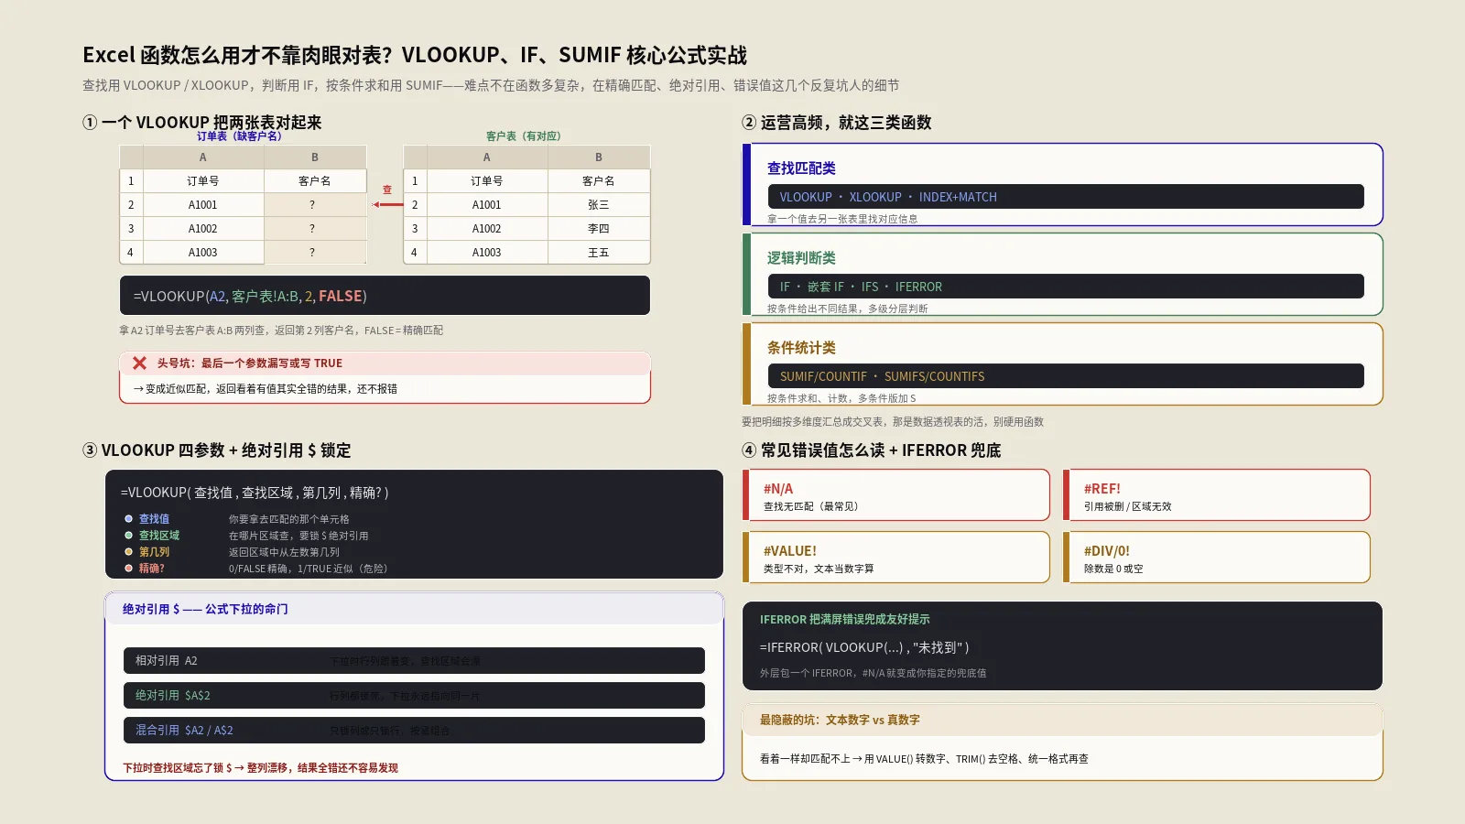1465x824 pixels.
Task: Click the heading 常见错误值怎么读 + IFERROR 兜底
Action: pyautogui.click(x=881, y=450)
